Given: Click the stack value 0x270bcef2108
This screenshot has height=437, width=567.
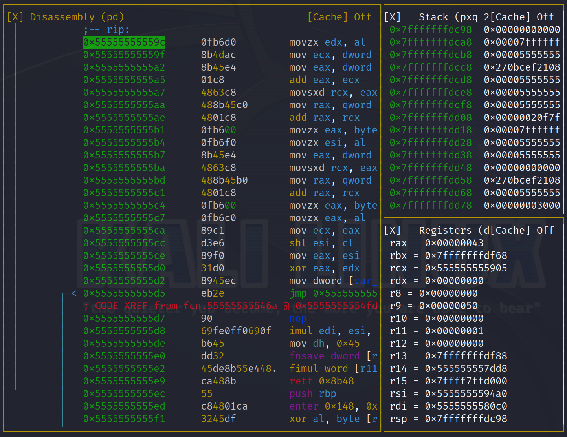Looking at the screenshot, I should coord(522,67).
